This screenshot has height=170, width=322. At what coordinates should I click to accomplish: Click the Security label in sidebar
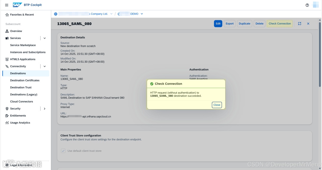(15, 109)
